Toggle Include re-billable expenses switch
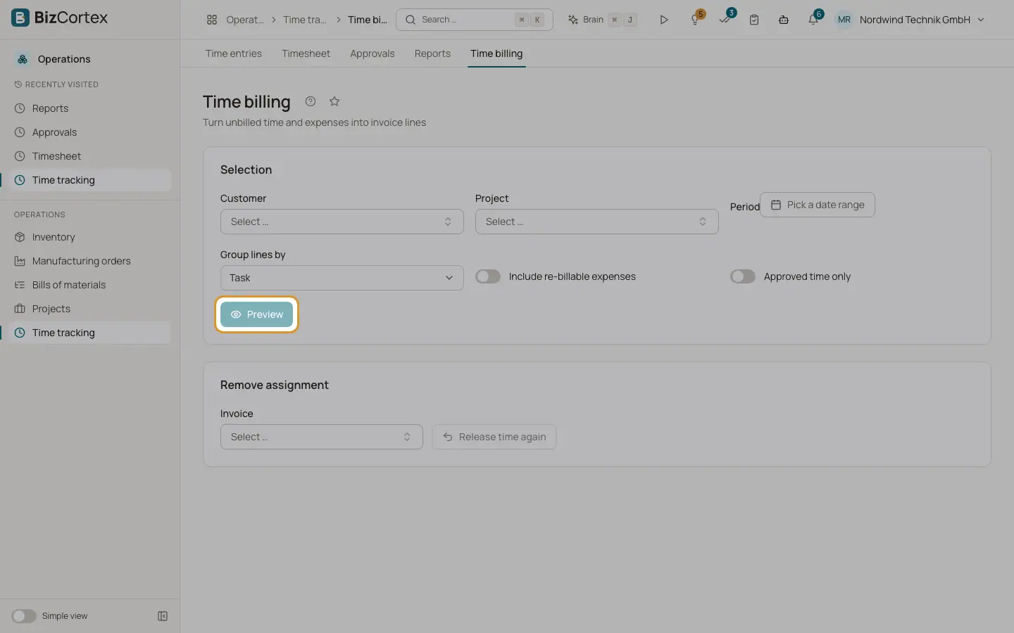Image resolution: width=1014 pixels, height=633 pixels. [488, 276]
